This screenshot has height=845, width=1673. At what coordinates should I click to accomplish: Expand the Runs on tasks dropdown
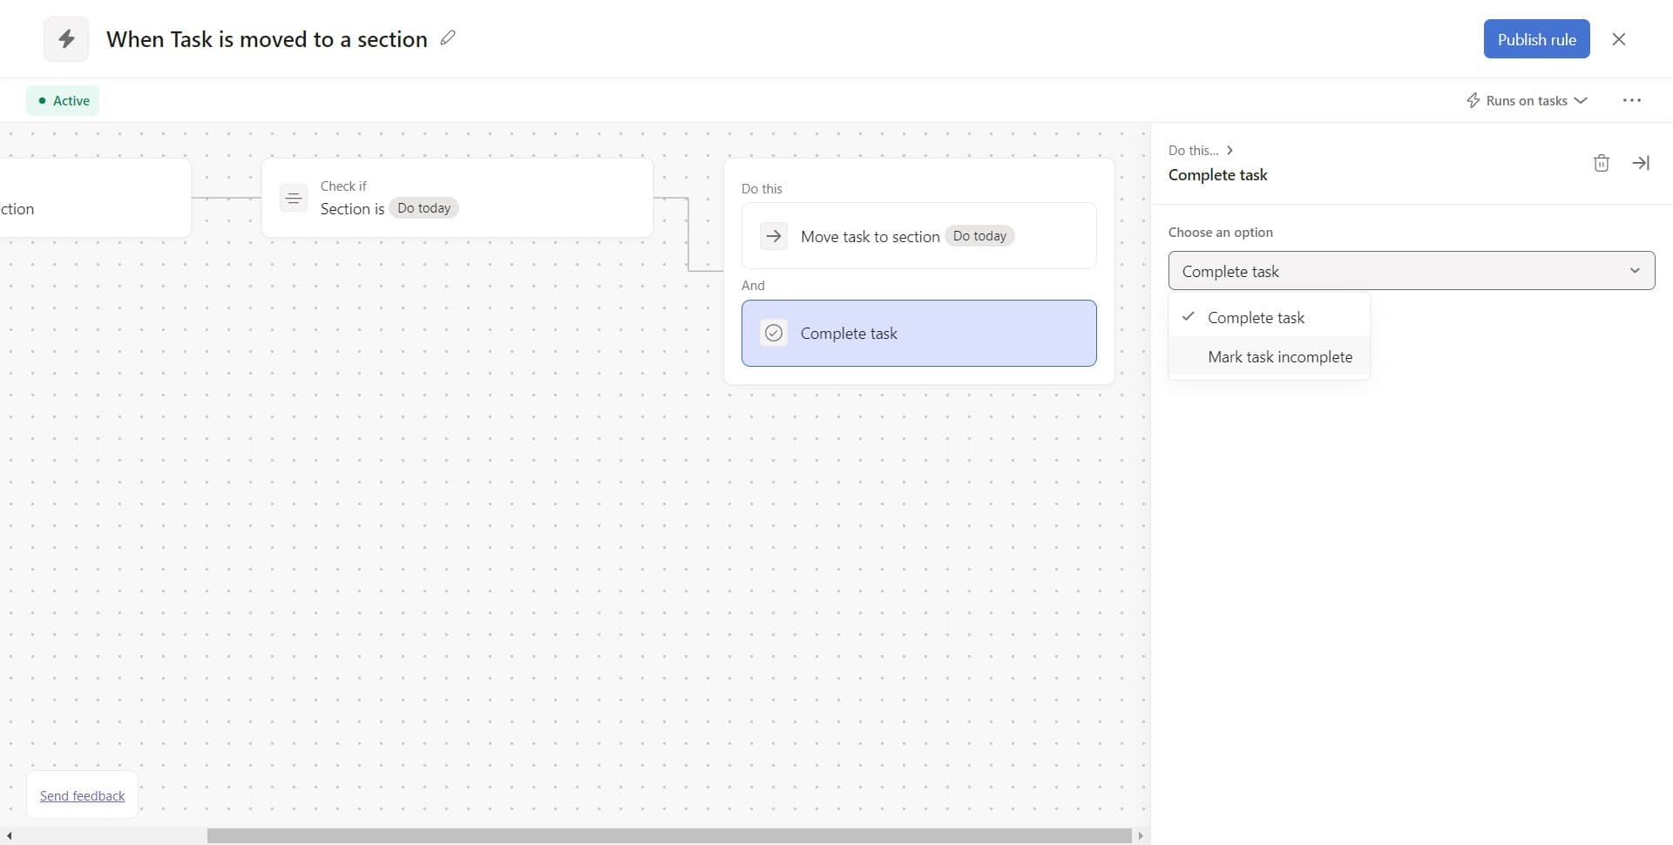pos(1527,101)
